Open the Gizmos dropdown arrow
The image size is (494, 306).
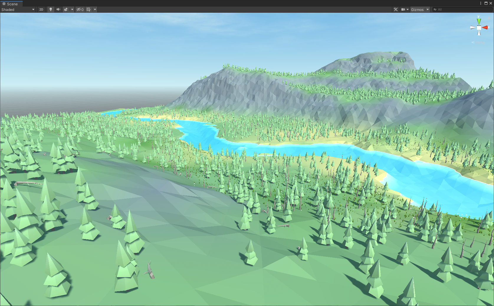click(428, 9)
